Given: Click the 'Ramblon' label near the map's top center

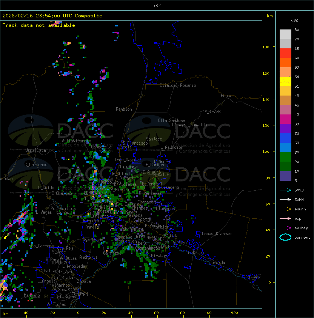Looking at the screenshot, I should [x=124, y=109].
